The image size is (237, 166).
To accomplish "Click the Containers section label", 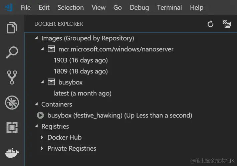I will click(x=57, y=104).
